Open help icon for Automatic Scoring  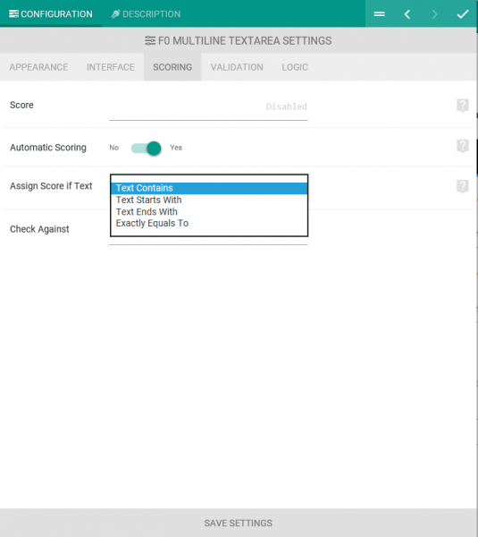point(462,146)
